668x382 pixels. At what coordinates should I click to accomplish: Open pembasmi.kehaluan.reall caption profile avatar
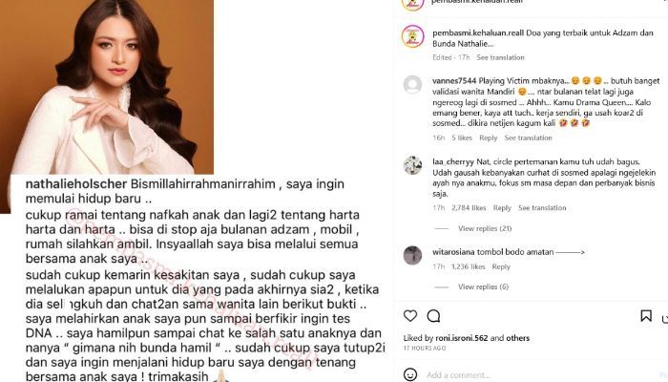413,36
